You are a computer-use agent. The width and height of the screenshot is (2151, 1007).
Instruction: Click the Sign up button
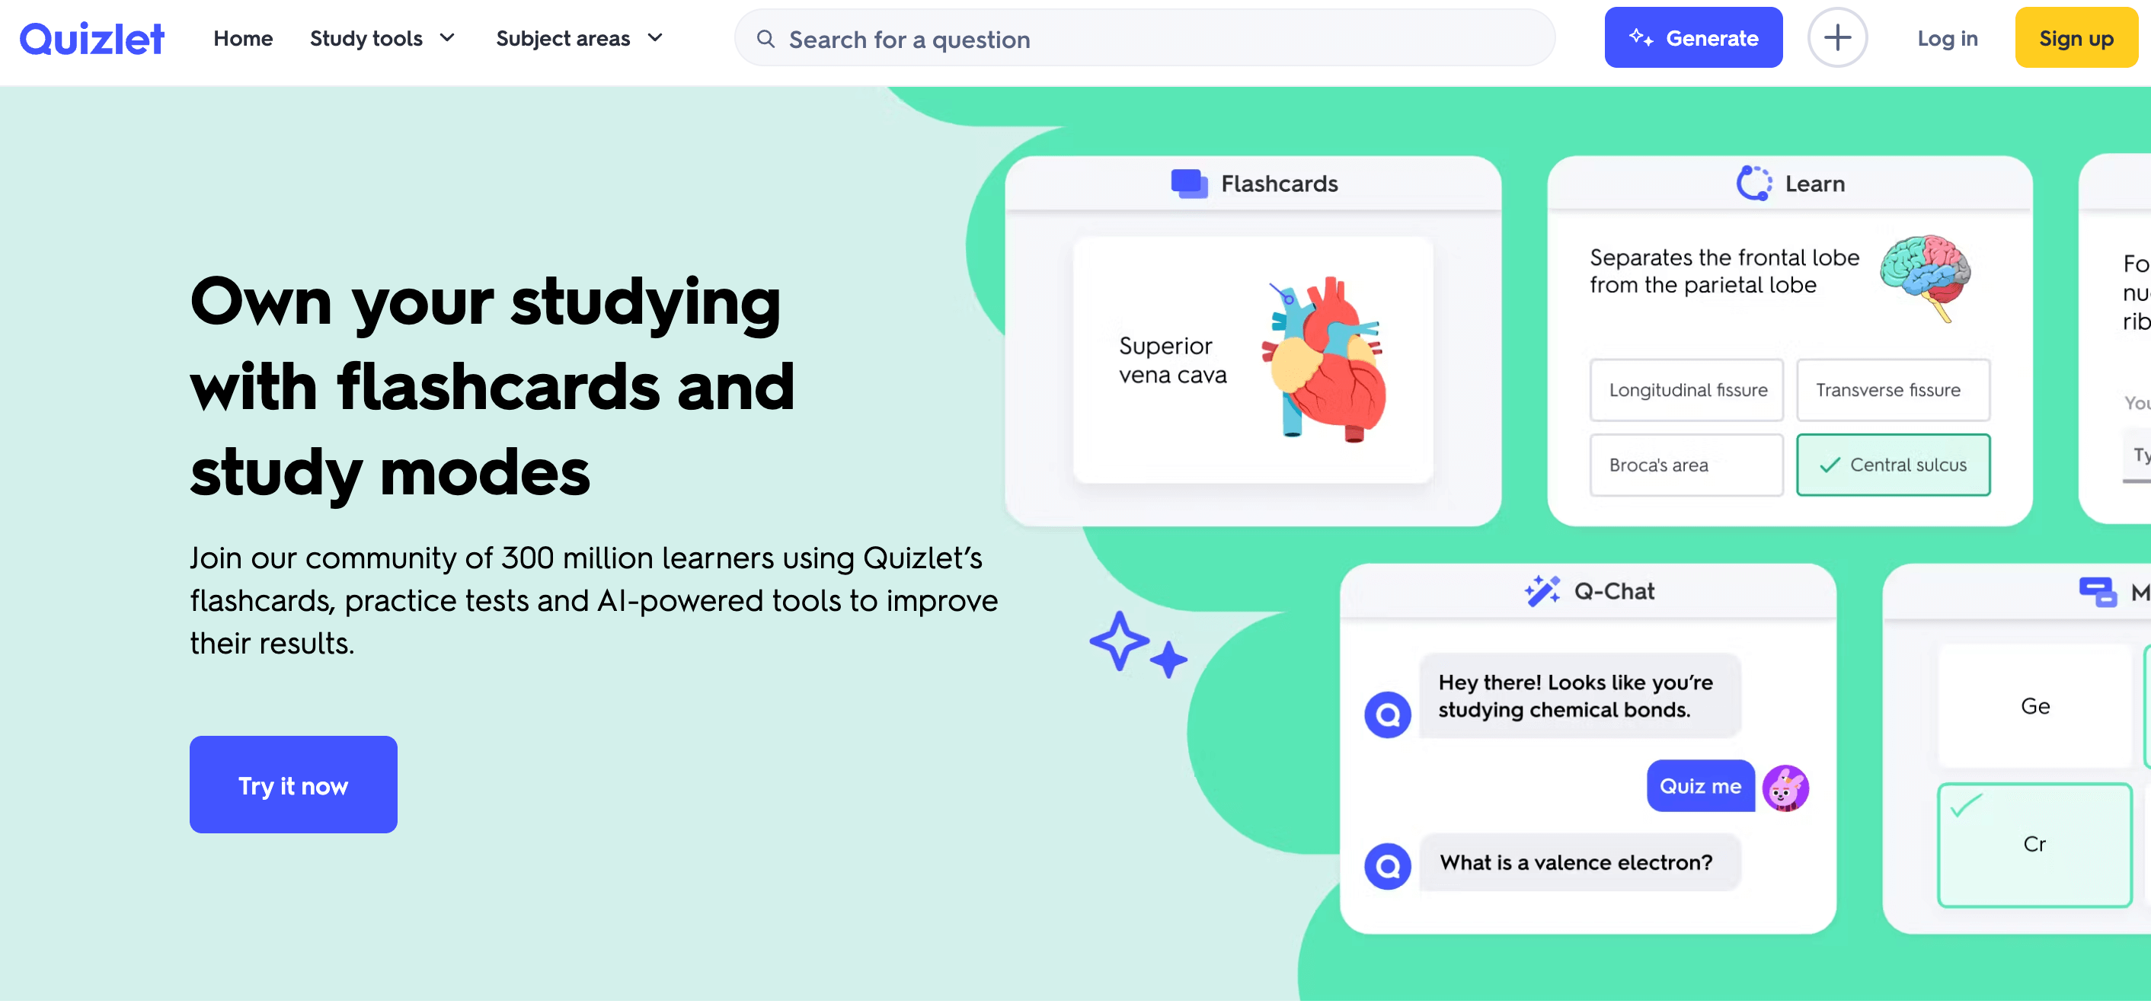2073,38
